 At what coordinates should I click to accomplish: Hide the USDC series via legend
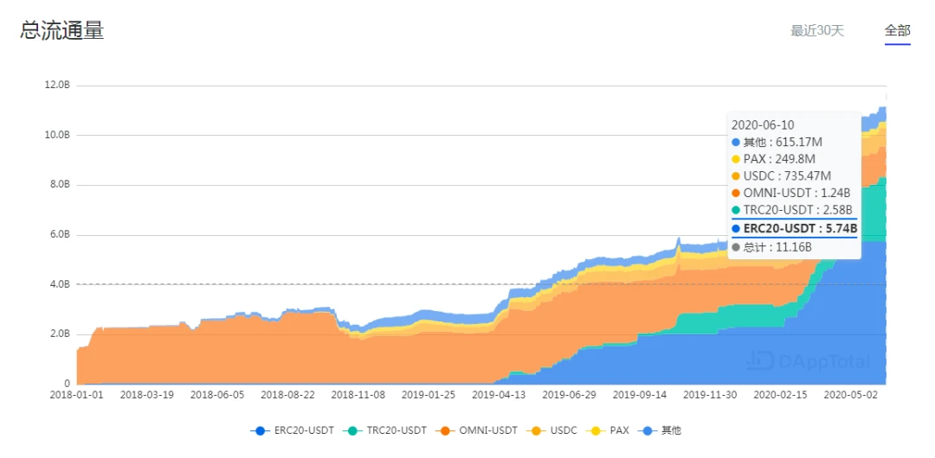(551, 430)
